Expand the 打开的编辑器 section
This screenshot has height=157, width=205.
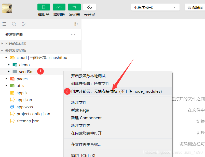[2, 43]
